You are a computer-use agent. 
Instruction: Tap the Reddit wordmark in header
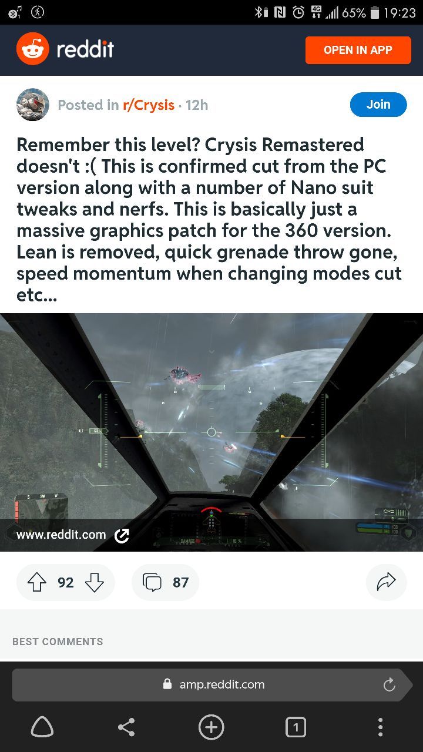click(x=85, y=50)
